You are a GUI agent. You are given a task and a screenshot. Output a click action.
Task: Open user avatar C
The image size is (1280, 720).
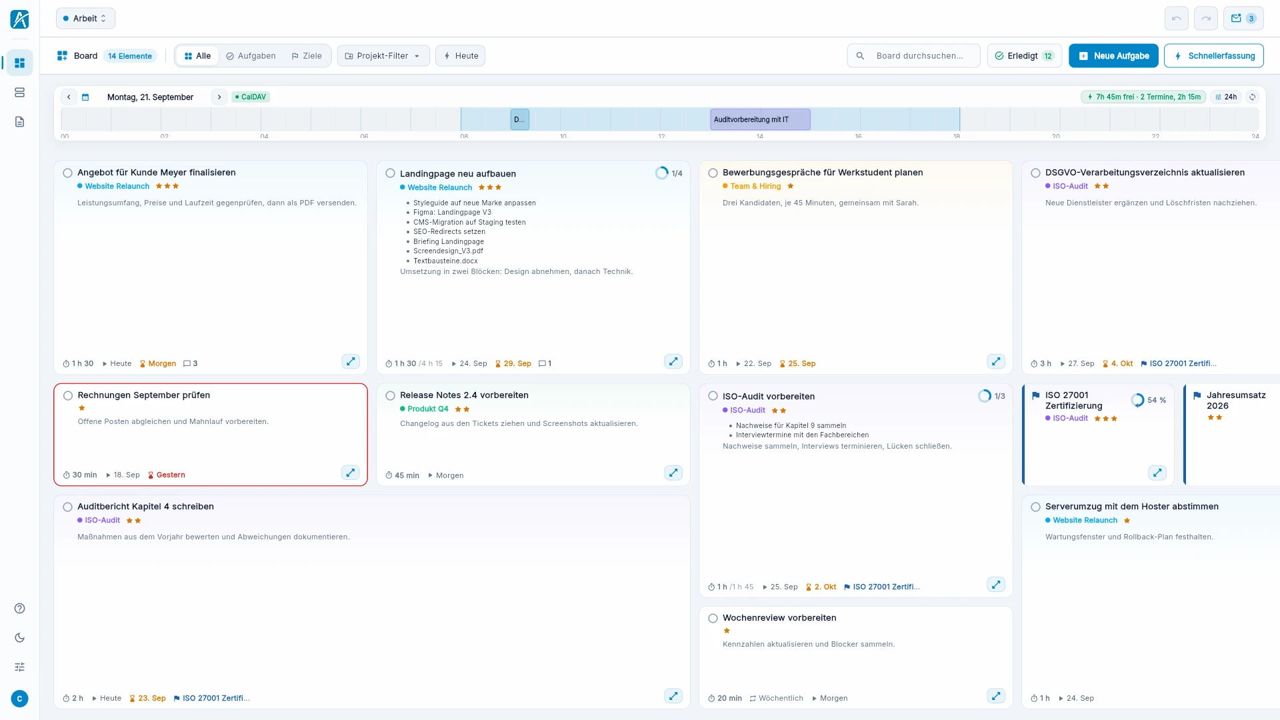point(19,699)
